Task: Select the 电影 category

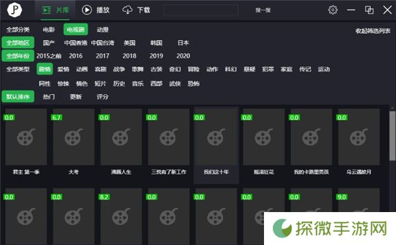Action: [x=49, y=30]
